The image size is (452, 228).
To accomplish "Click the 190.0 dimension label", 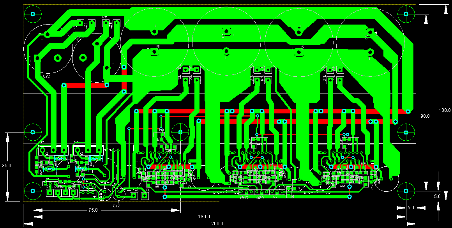I will click(204, 217).
